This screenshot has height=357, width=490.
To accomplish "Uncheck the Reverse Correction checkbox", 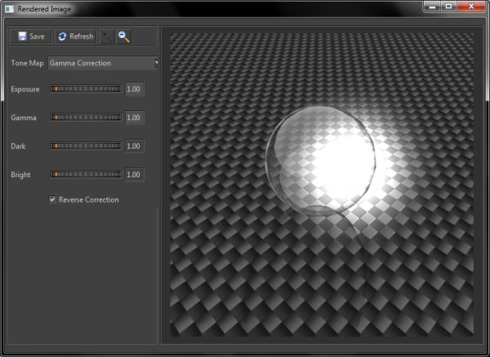I will click(x=52, y=199).
